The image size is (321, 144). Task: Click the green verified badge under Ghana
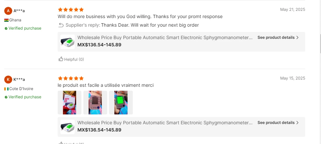point(6,29)
